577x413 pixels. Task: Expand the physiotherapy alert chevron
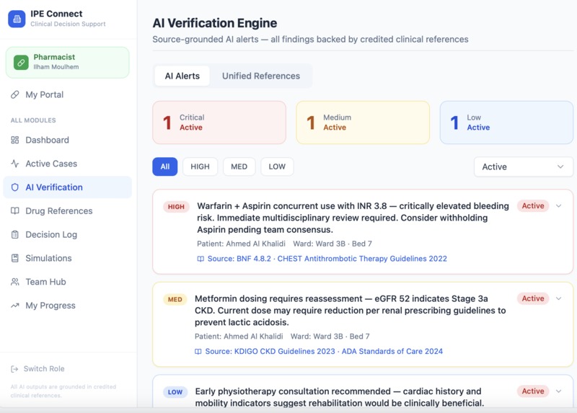tap(558, 391)
